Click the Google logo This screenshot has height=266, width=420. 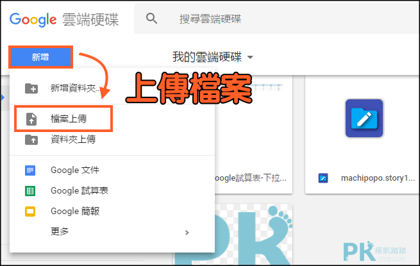point(33,20)
